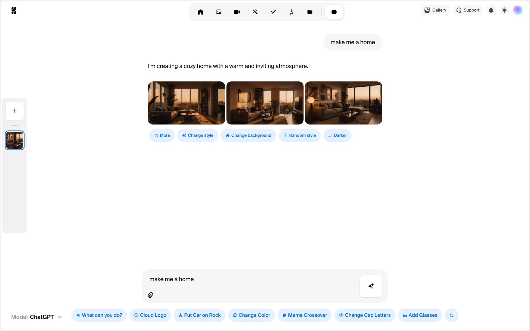
Task: Select the Random style chip
Action: 300,135
